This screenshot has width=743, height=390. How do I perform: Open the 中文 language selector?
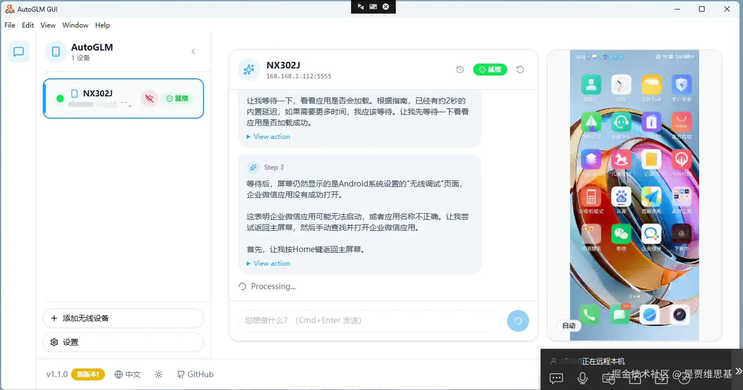(128, 374)
